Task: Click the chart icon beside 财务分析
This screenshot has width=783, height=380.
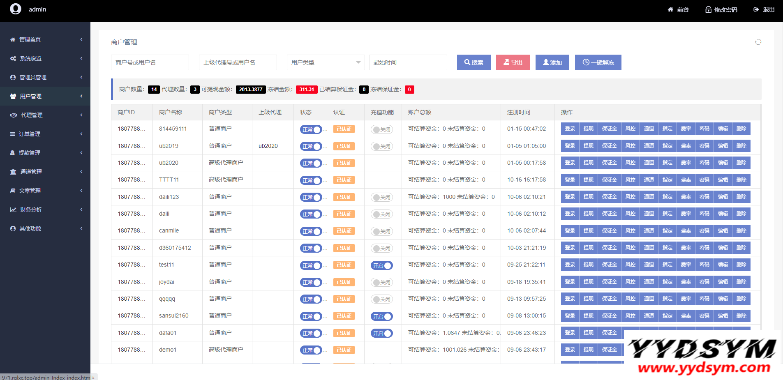Action: [13, 210]
